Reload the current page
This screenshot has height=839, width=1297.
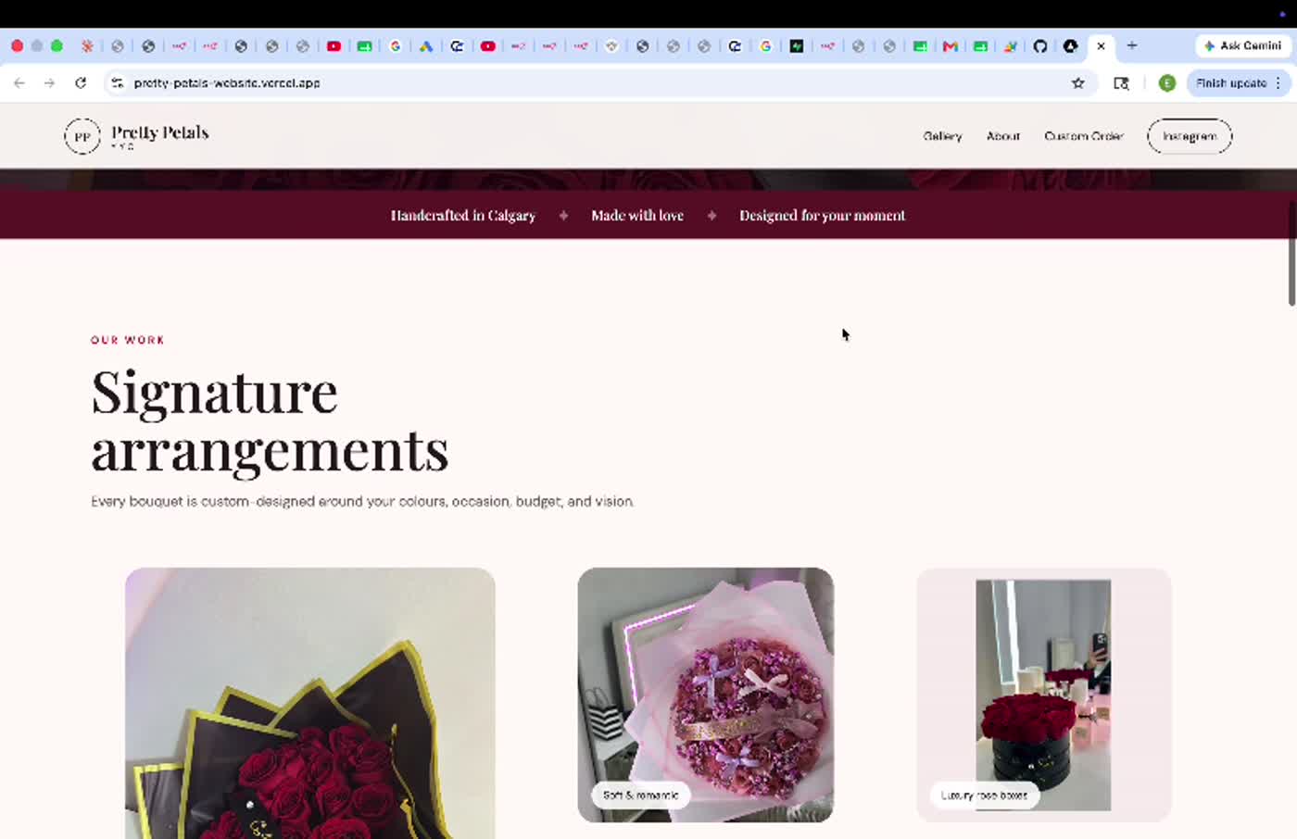coord(81,82)
